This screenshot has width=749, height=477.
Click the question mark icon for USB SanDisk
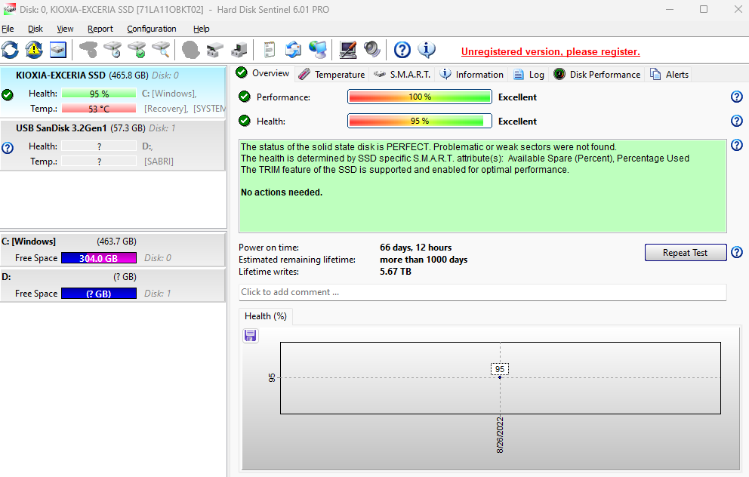pyautogui.click(x=8, y=148)
